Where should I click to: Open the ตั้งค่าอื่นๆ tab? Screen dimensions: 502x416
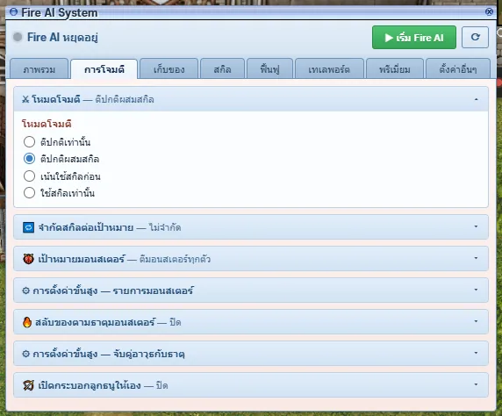click(x=458, y=68)
